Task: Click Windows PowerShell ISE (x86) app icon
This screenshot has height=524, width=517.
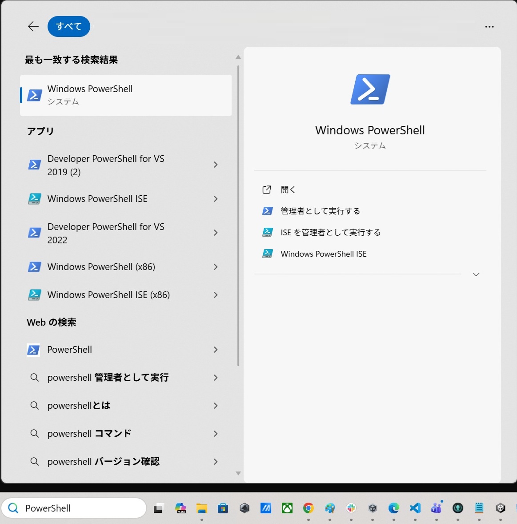Action: (35, 295)
